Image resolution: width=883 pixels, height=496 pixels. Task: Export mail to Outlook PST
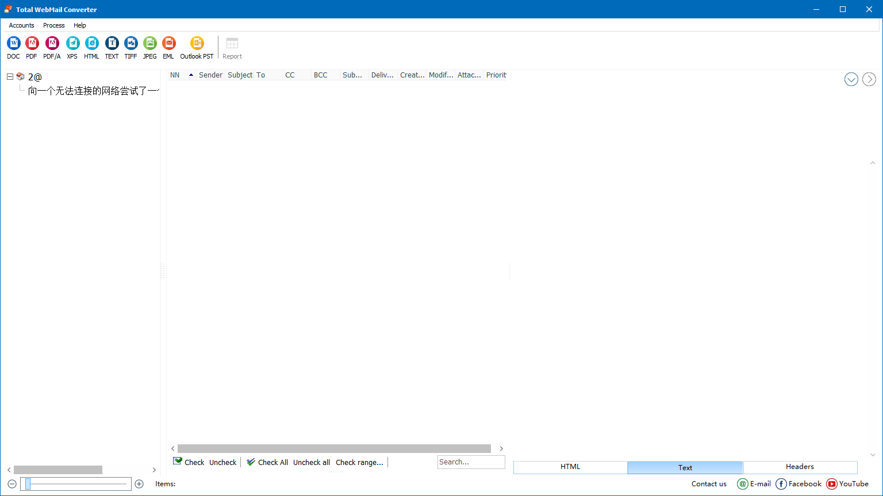tap(197, 48)
